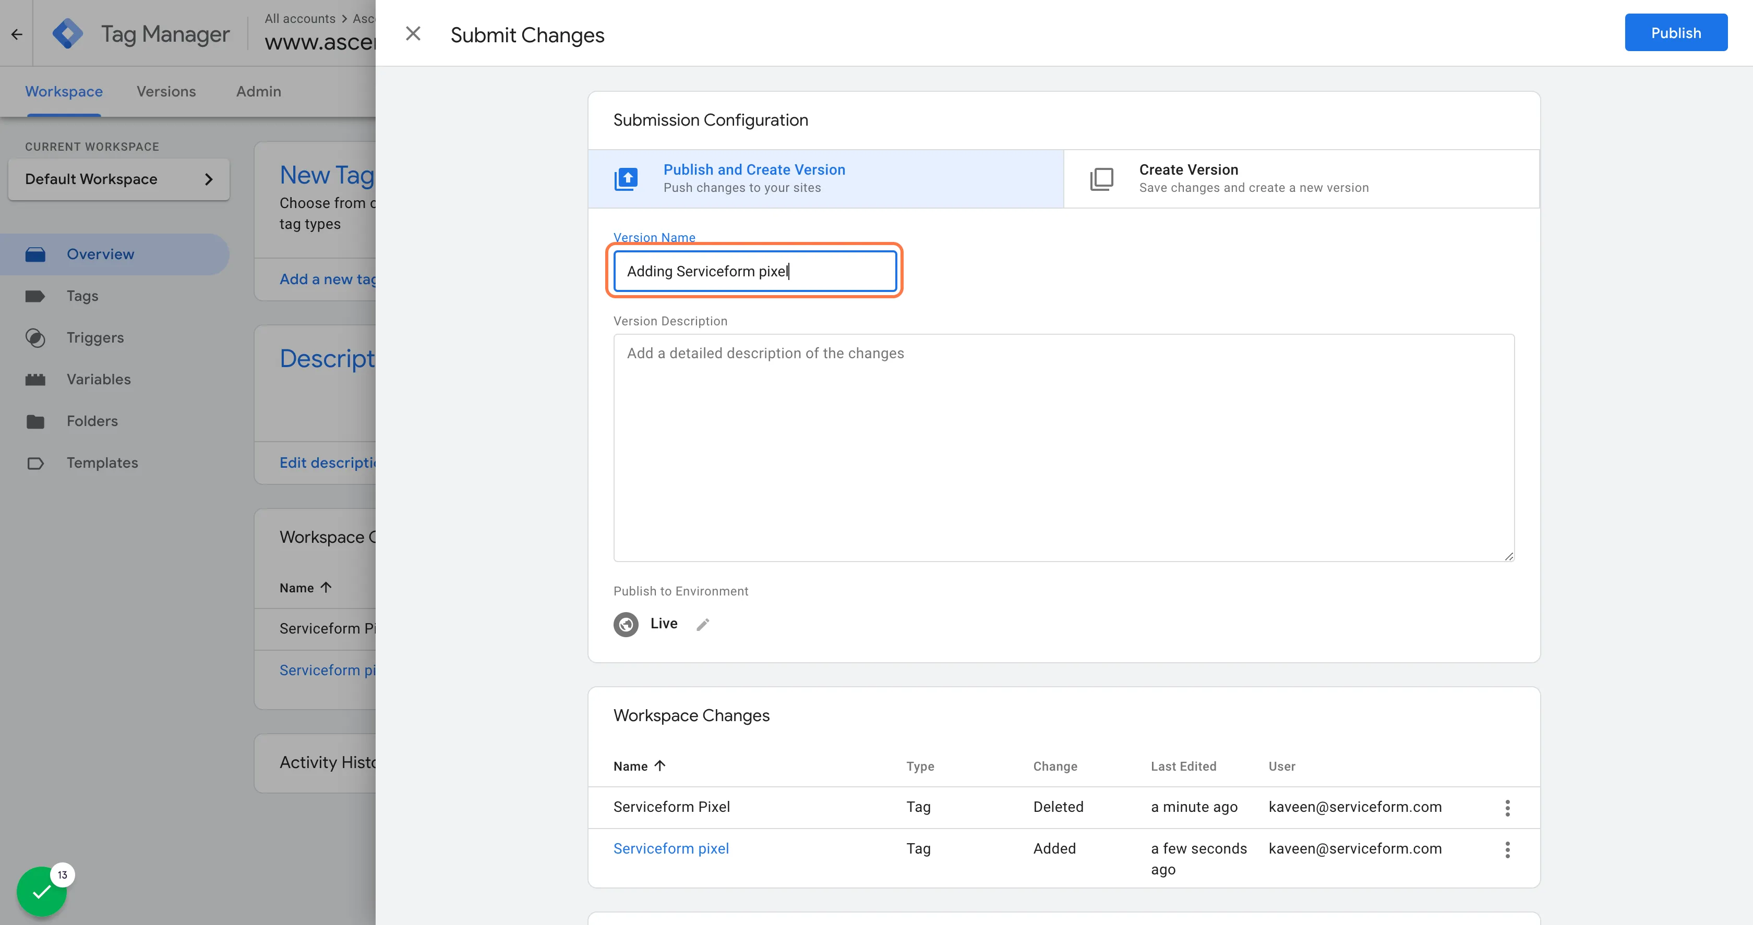Viewport: 1753px width, 925px height.
Task: Click the Tag Manager logo icon
Action: point(67,33)
